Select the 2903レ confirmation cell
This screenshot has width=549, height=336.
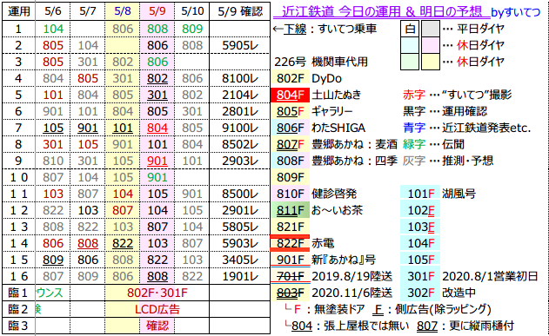click(x=240, y=161)
